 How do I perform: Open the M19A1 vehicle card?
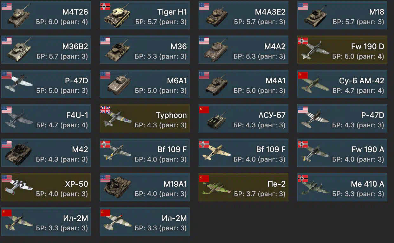coord(145,187)
